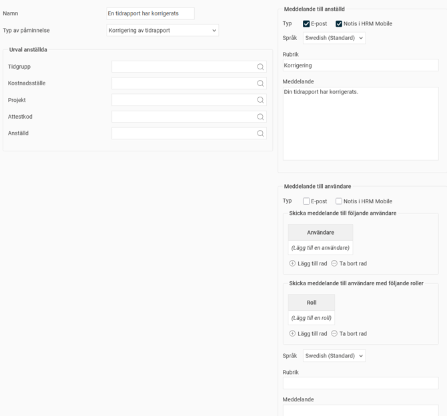Viewport: 447px width, 416px height.
Task: Uncheck E-post for employee message
Action: coord(306,24)
